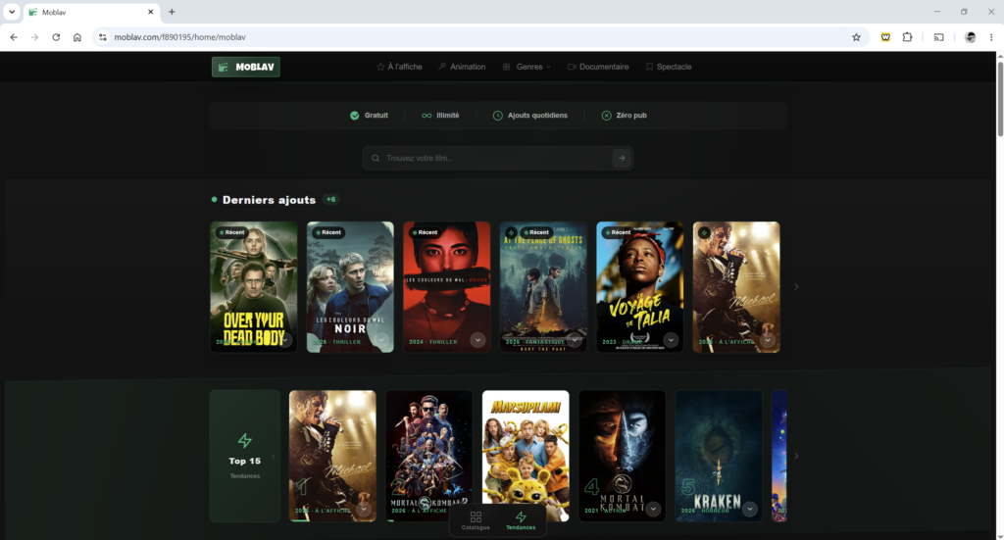The height and width of the screenshot is (540, 1004).
Task: Open the Animation category
Action: click(x=462, y=67)
